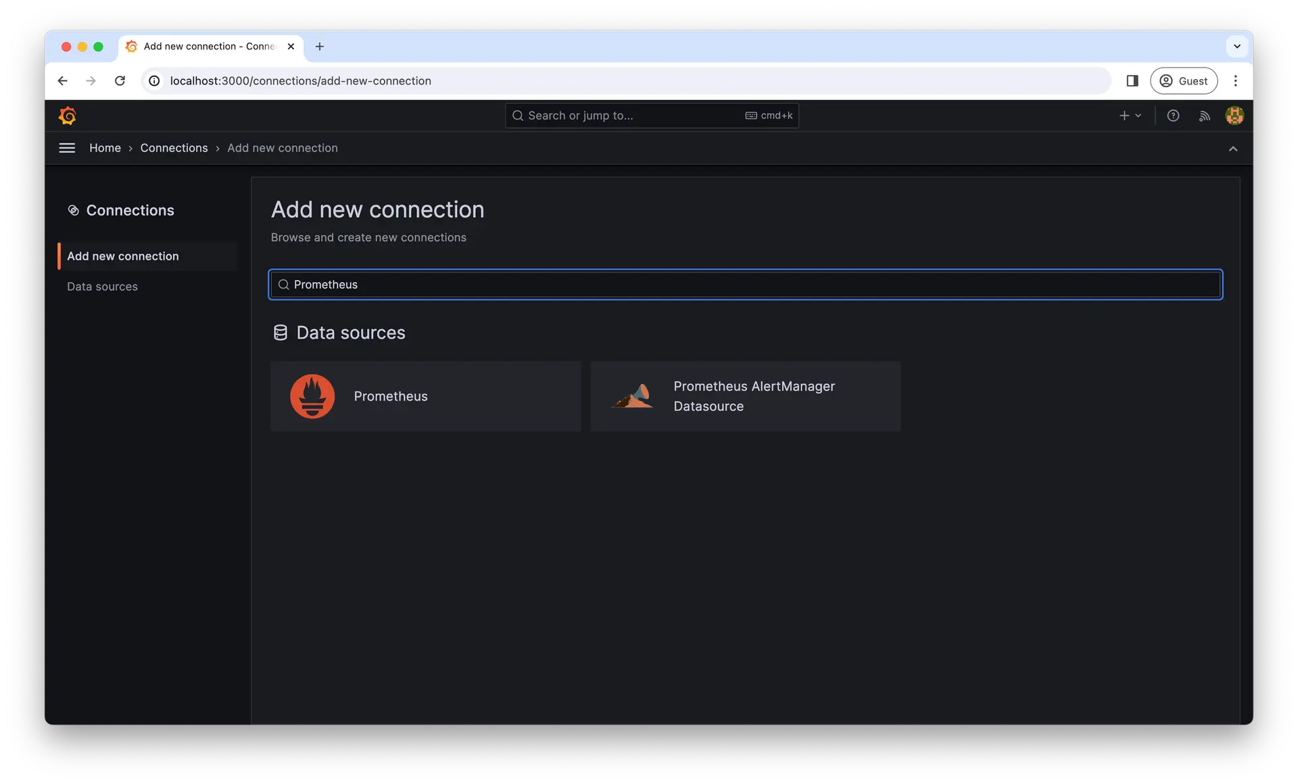
Task: Click the Connections sidebar heading
Action: (130, 210)
